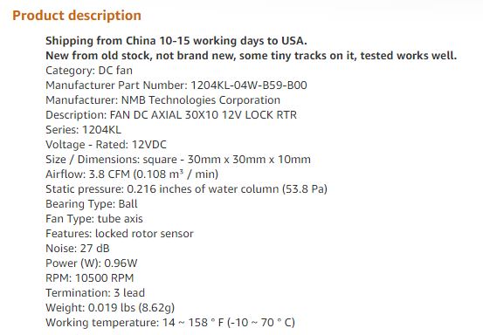Screen dimensions: 483x335
Task: Click the Manufacturer Part Number 1204KL-04W-B59-B00
Action: tap(176, 85)
